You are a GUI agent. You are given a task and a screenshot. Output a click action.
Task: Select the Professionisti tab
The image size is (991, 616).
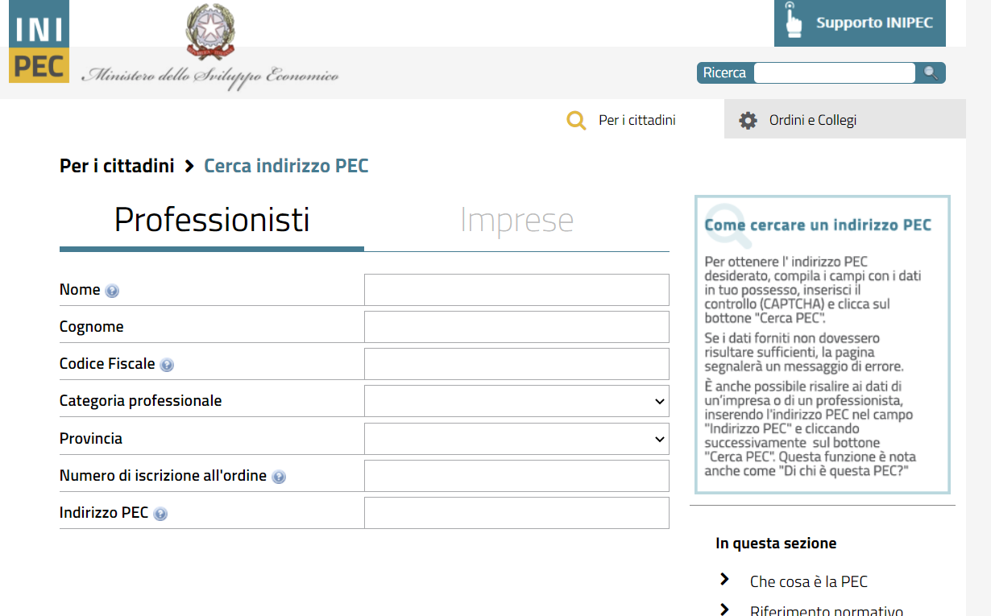212,220
